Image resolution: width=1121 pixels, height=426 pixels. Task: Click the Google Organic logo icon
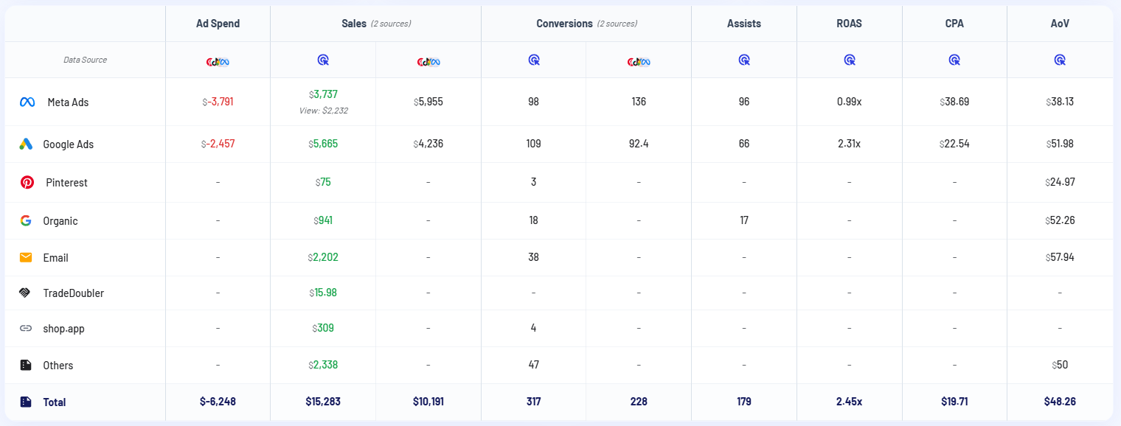pyautogui.click(x=26, y=221)
